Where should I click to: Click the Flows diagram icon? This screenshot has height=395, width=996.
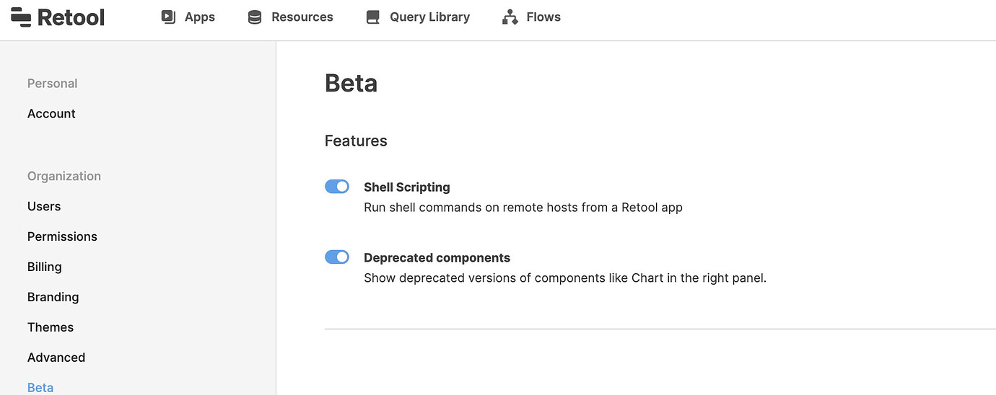pos(510,17)
